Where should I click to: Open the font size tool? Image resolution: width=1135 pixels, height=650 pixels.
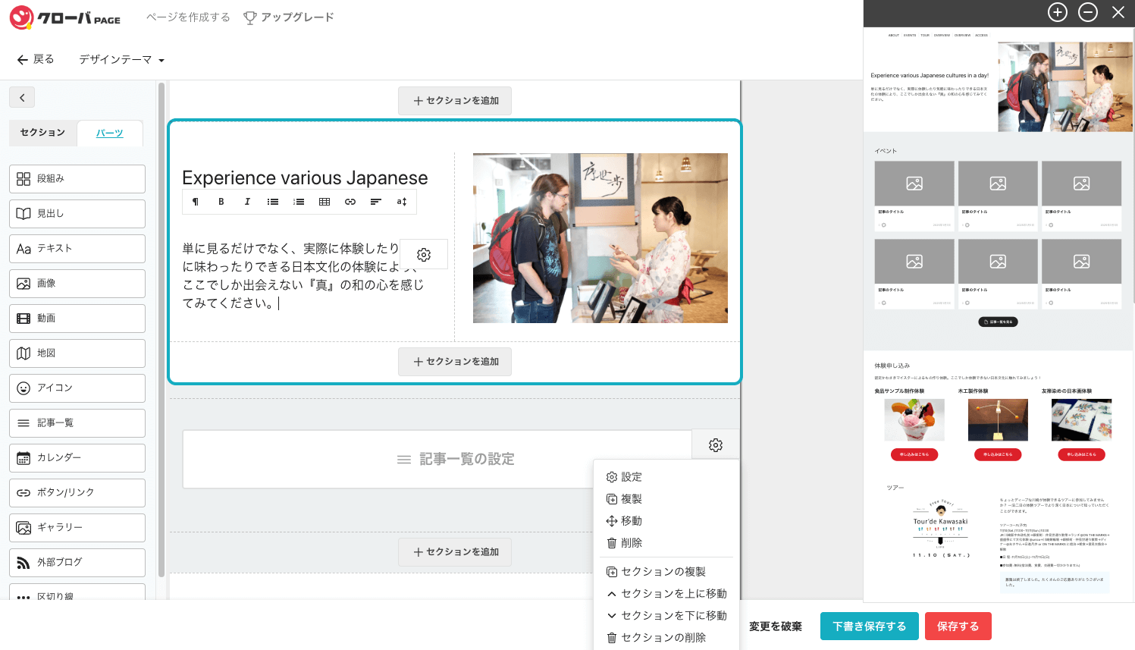pyautogui.click(x=402, y=202)
